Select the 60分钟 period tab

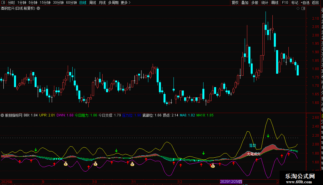pos(71,3)
